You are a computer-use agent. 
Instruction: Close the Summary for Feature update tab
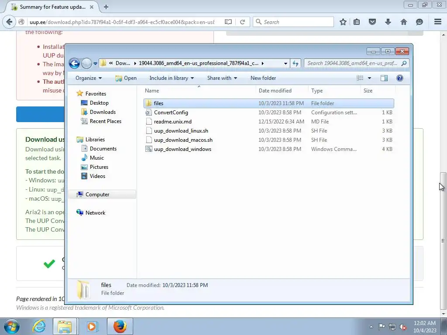click(92, 7)
